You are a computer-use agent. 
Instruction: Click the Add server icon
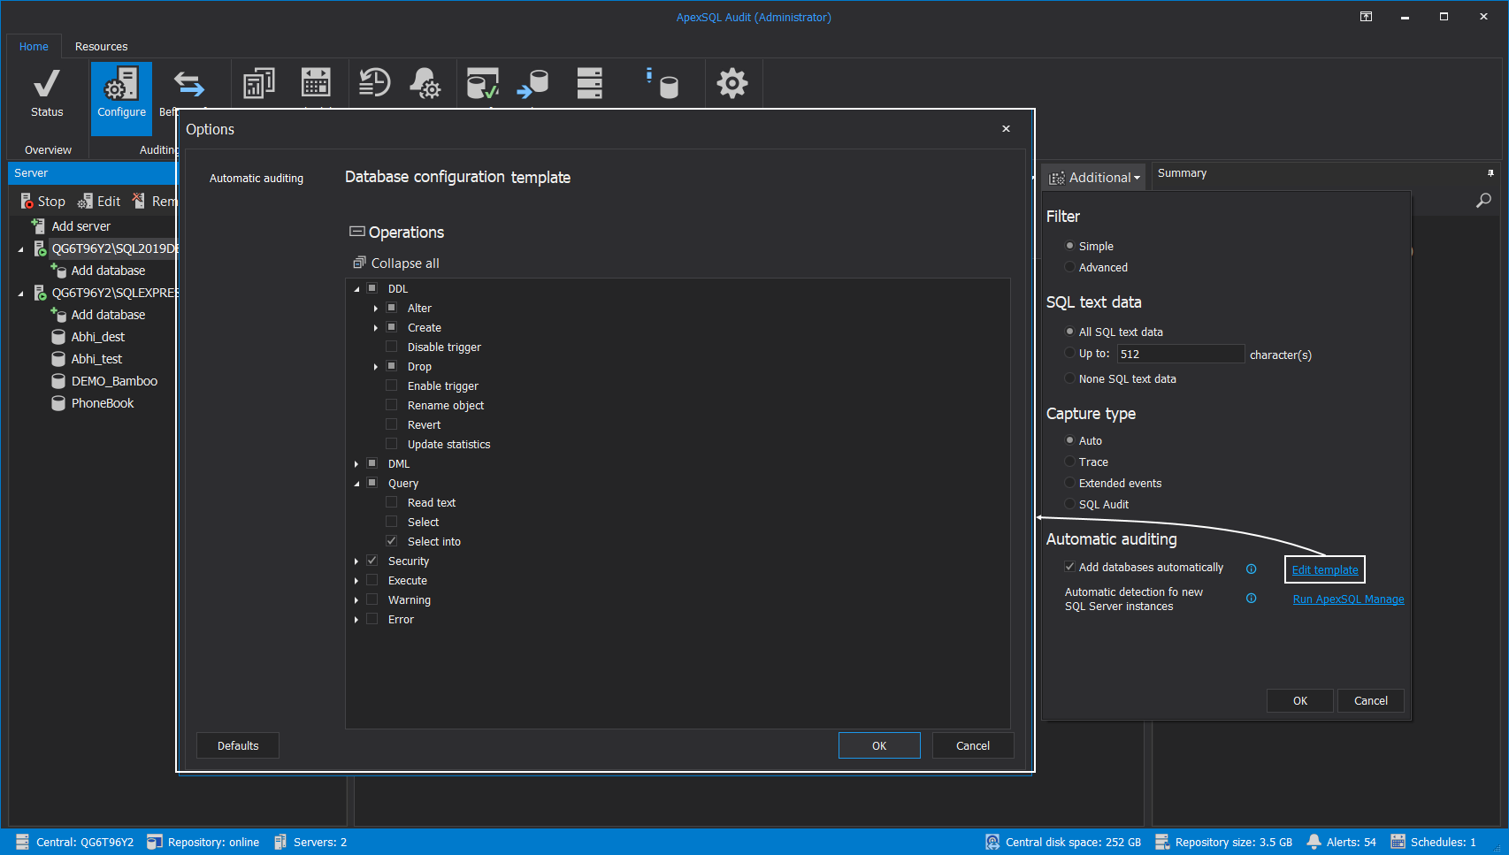click(x=38, y=226)
